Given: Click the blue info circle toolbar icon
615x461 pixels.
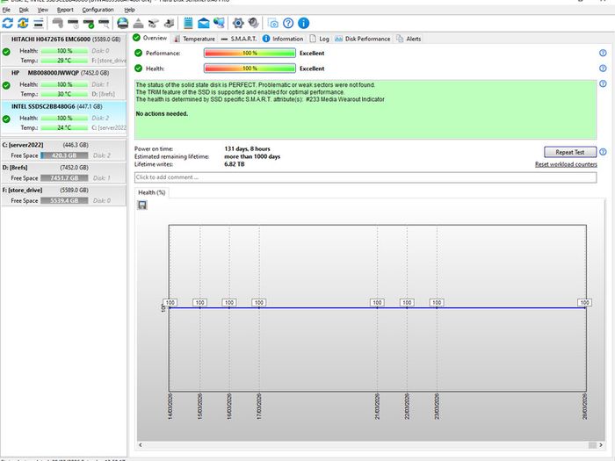Looking at the screenshot, I should coord(304,23).
